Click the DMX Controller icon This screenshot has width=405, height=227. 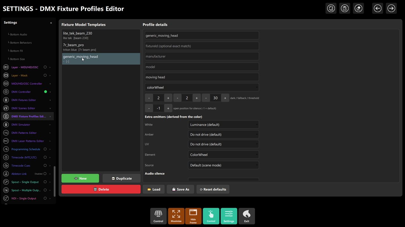coord(6,92)
